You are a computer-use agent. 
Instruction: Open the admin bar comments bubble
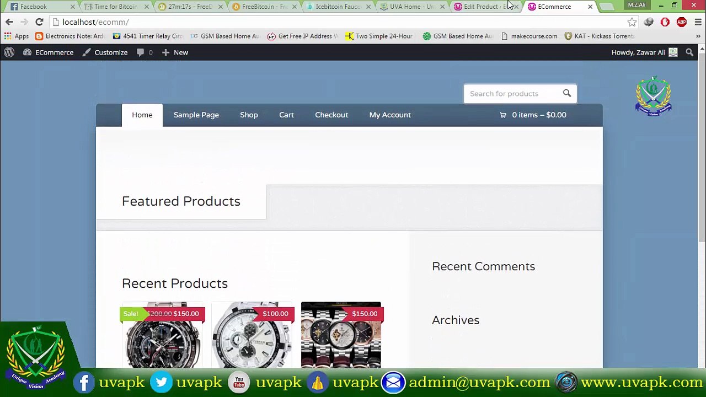coord(145,52)
